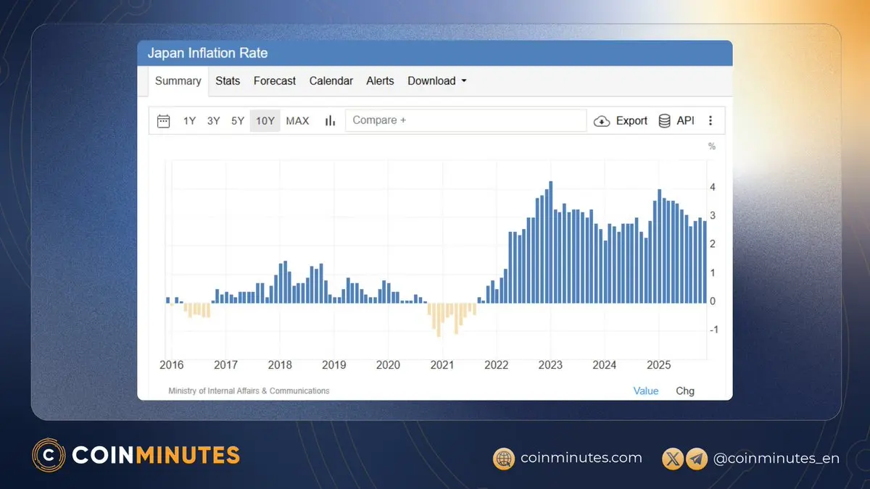Click the globe icon beside coinminutes.com
The height and width of the screenshot is (489, 870).
pyautogui.click(x=504, y=459)
